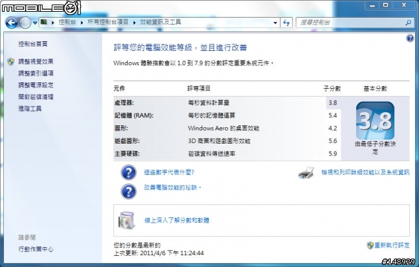Click 重新執行評定 to rerun assessment
The width and height of the screenshot is (419, 267).
tap(392, 245)
